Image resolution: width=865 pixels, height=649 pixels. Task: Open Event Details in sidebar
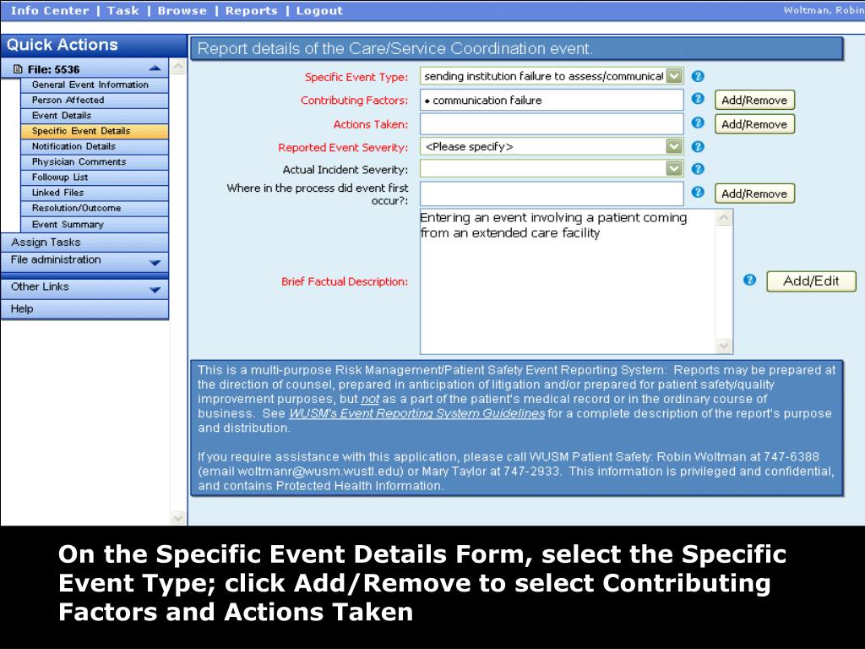click(95, 115)
